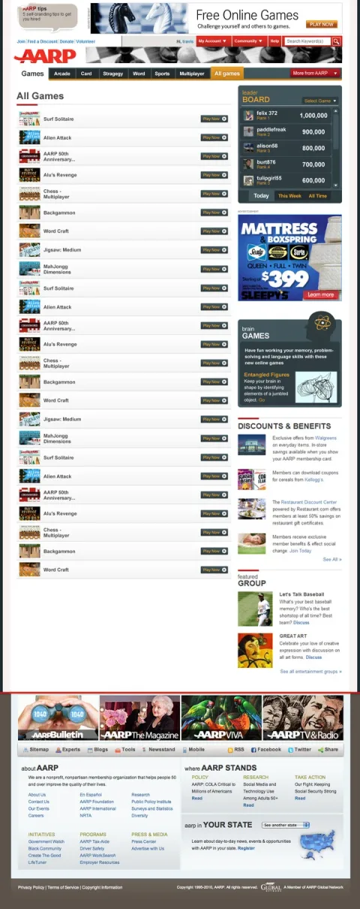Click the See All discounts link
The height and width of the screenshot is (909, 360).
(x=332, y=560)
